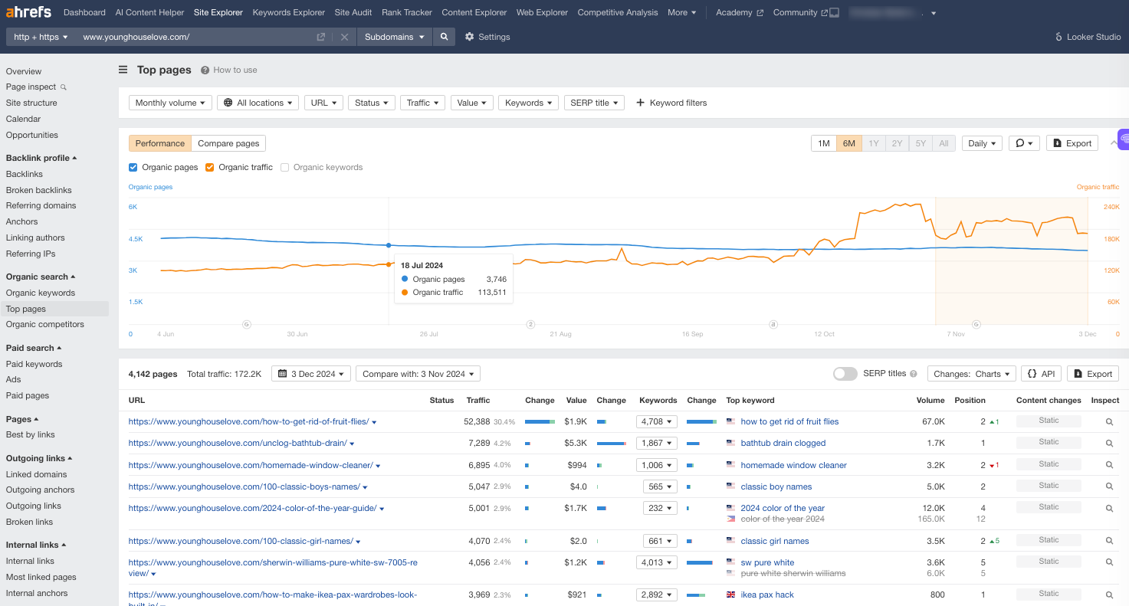Screen dimensions: 1129x606
Task: Click the search magnifier button beside Subdomains
Action: coord(443,37)
